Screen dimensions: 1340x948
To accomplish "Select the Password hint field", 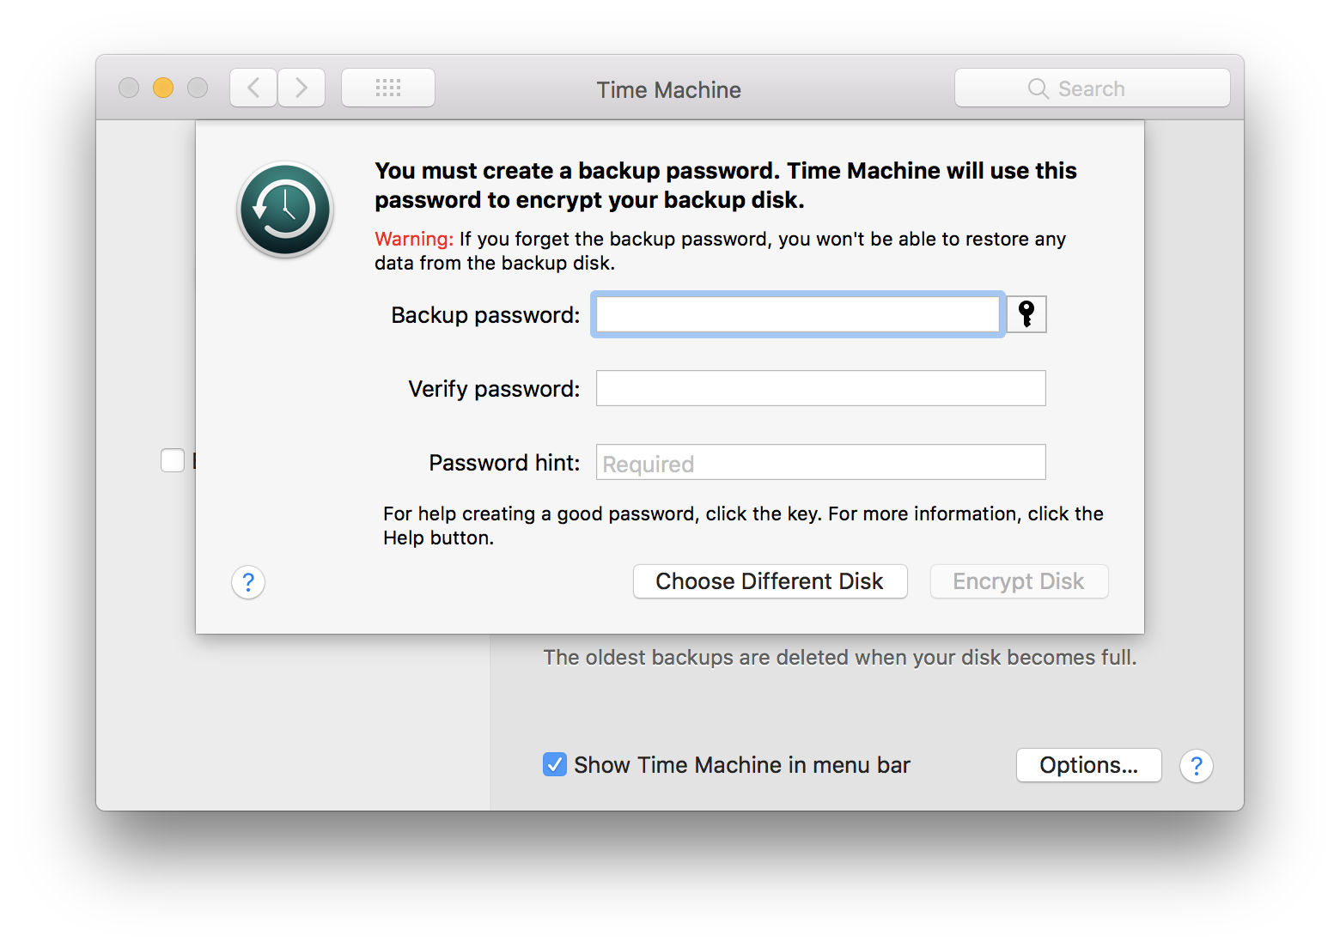I will 821,462.
